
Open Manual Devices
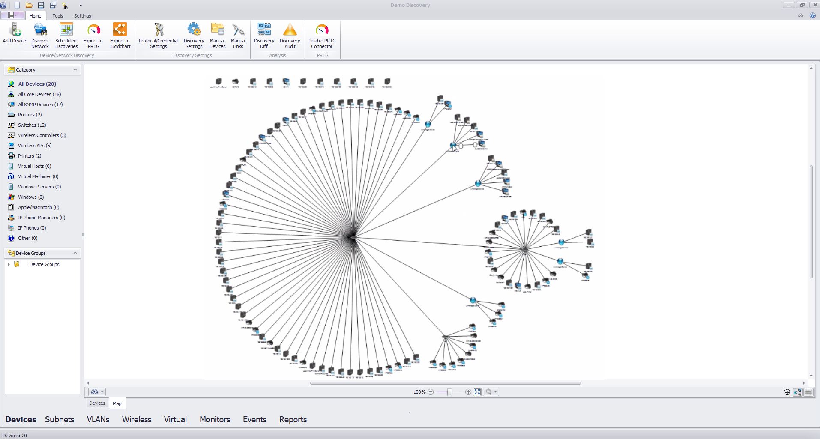point(218,36)
